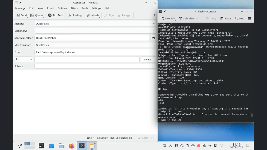Image resolution: width=267 pixels, height=150 pixels.
Task: Click the From address field
Action: point(95,52)
